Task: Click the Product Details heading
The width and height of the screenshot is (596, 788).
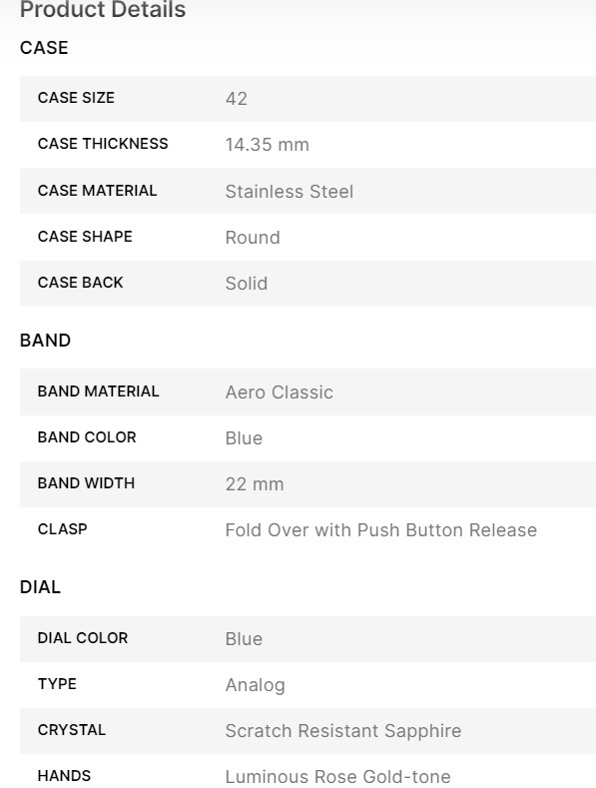Action: pyautogui.click(x=103, y=10)
